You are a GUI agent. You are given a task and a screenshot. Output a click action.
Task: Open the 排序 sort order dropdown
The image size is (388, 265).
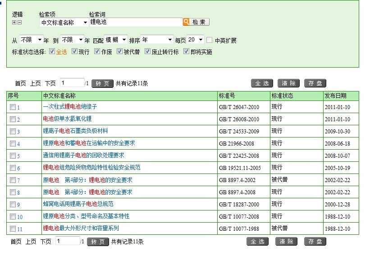157,40
